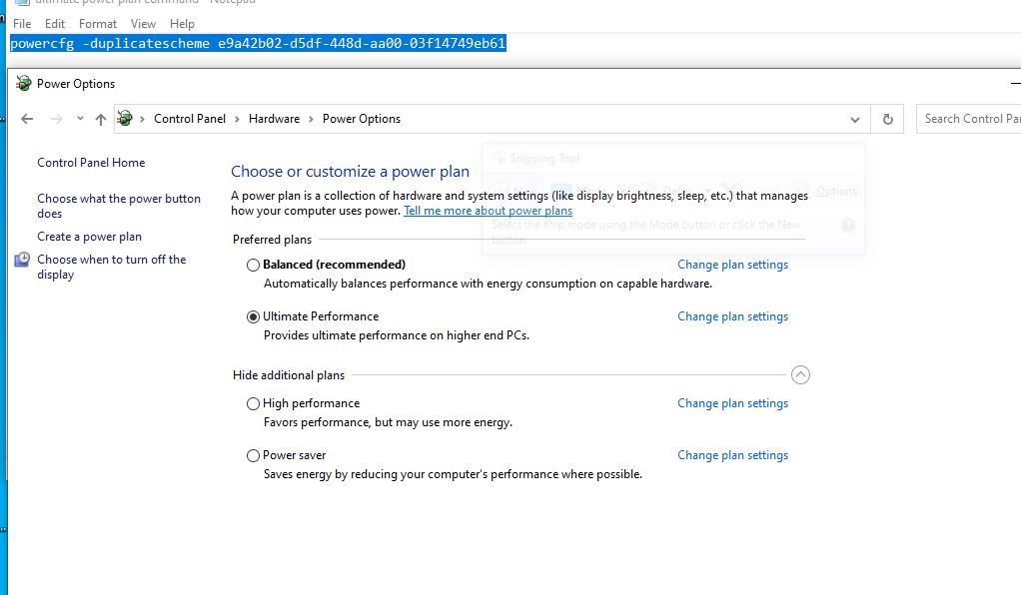Open the View menu in Notepad
This screenshot has width=1021, height=595.
pos(143,23)
